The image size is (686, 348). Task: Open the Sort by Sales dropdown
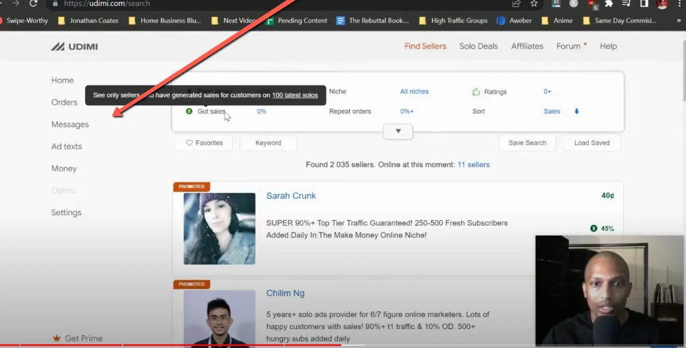(x=551, y=111)
